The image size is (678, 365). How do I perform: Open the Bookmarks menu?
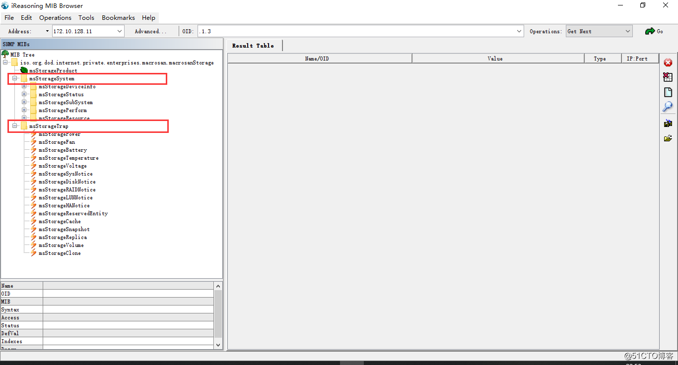[118, 17]
